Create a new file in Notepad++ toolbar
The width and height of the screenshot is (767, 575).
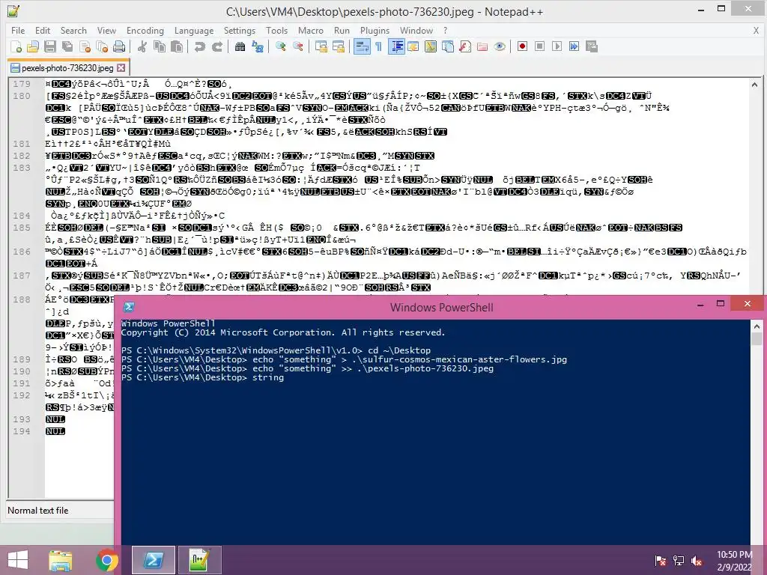[16, 46]
